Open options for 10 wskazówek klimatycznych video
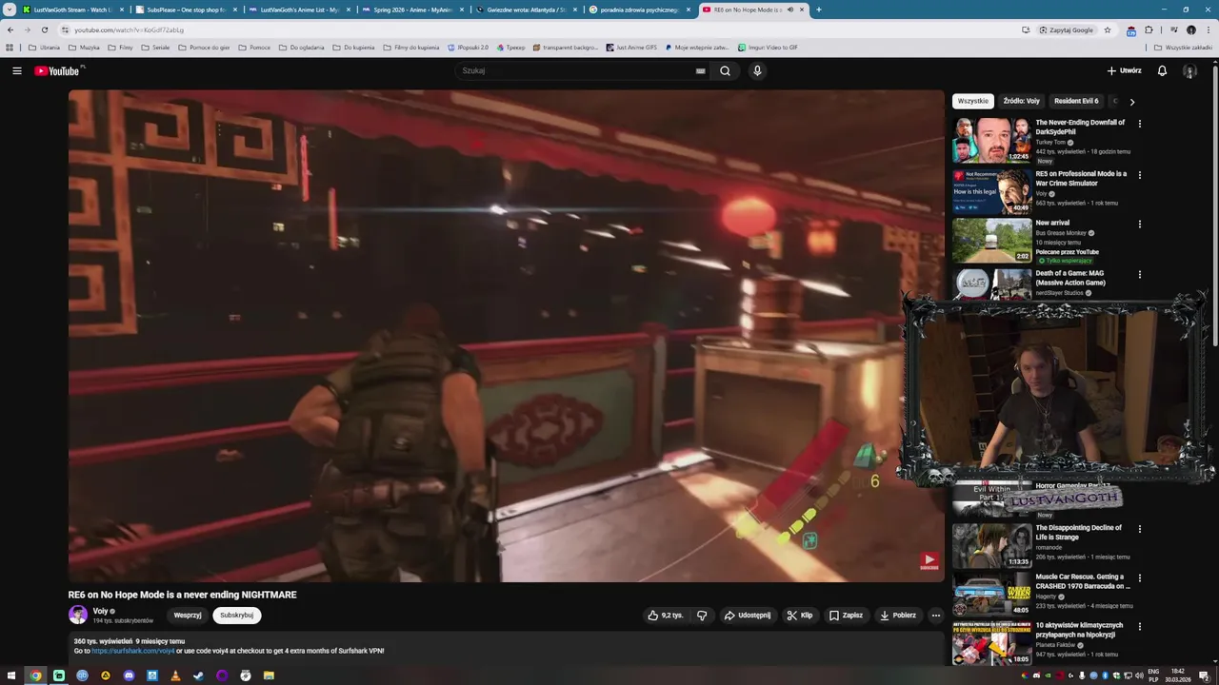This screenshot has width=1219, height=685. coord(1139,627)
